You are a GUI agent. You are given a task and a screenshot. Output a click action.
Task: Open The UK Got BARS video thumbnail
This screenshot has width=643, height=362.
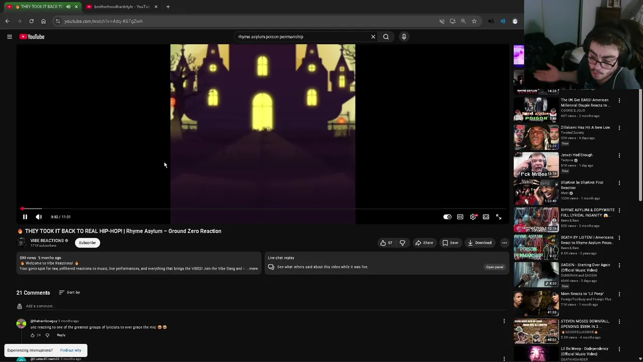pos(536,110)
